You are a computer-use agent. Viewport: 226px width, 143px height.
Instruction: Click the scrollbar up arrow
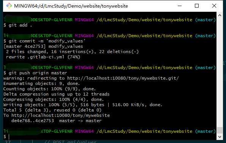[220, 15]
